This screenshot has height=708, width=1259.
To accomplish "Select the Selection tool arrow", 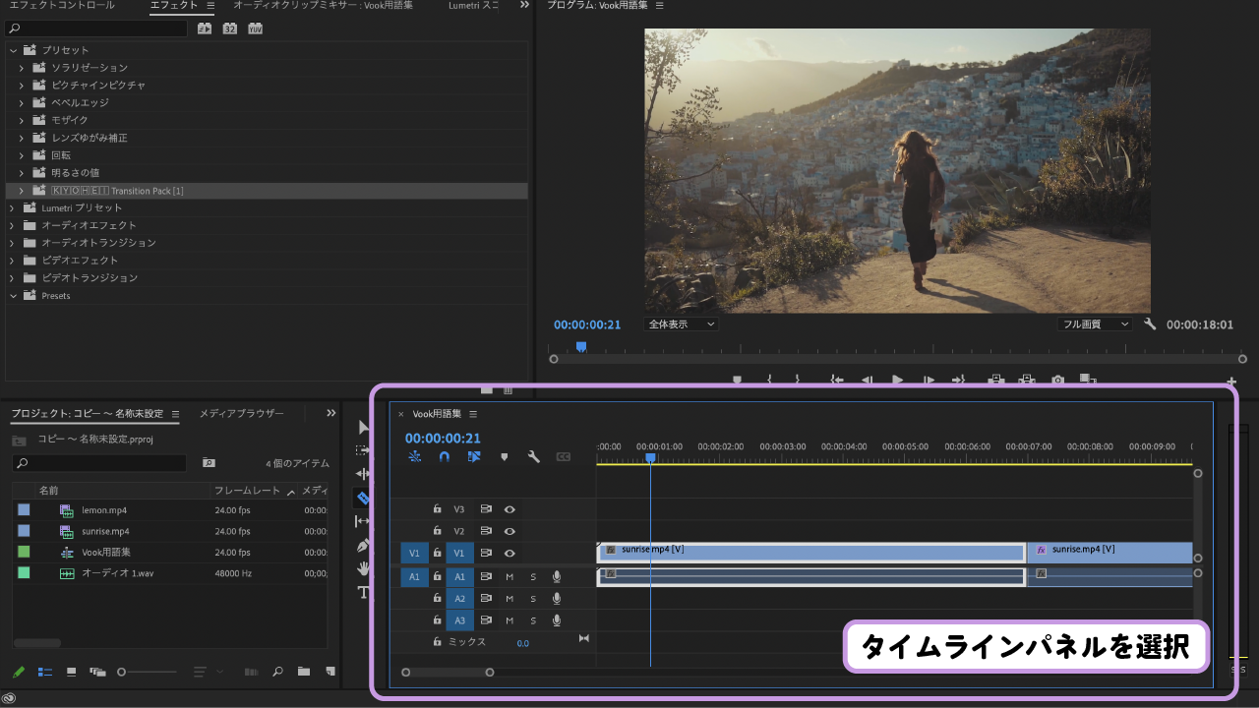I will (362, 427).
